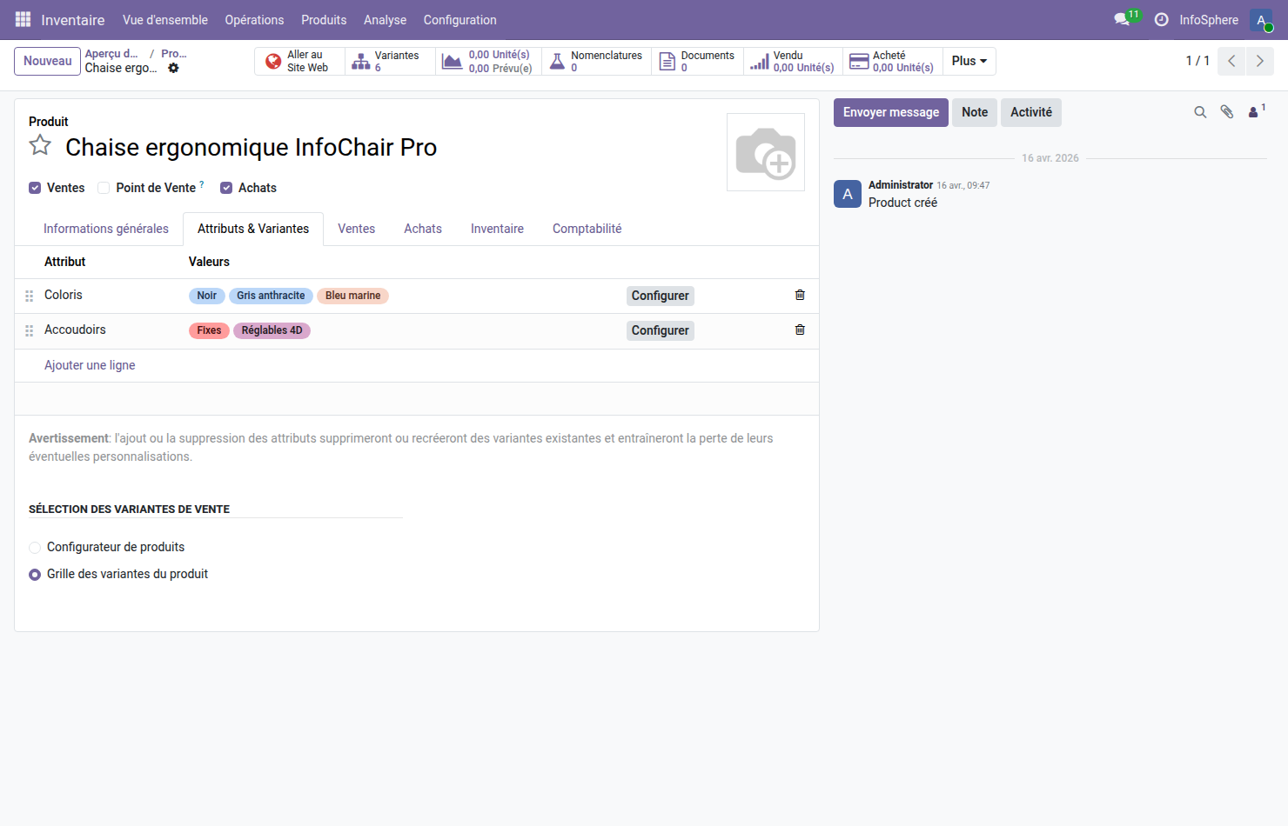Open the breadcrumb gear settings dropdown

tap(173, 68)
